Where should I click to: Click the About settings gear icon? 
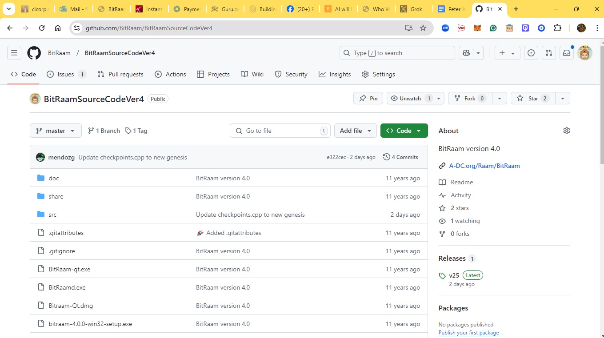[566, 131]
